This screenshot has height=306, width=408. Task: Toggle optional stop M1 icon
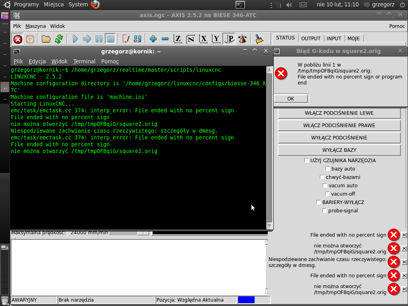[137, 39]
